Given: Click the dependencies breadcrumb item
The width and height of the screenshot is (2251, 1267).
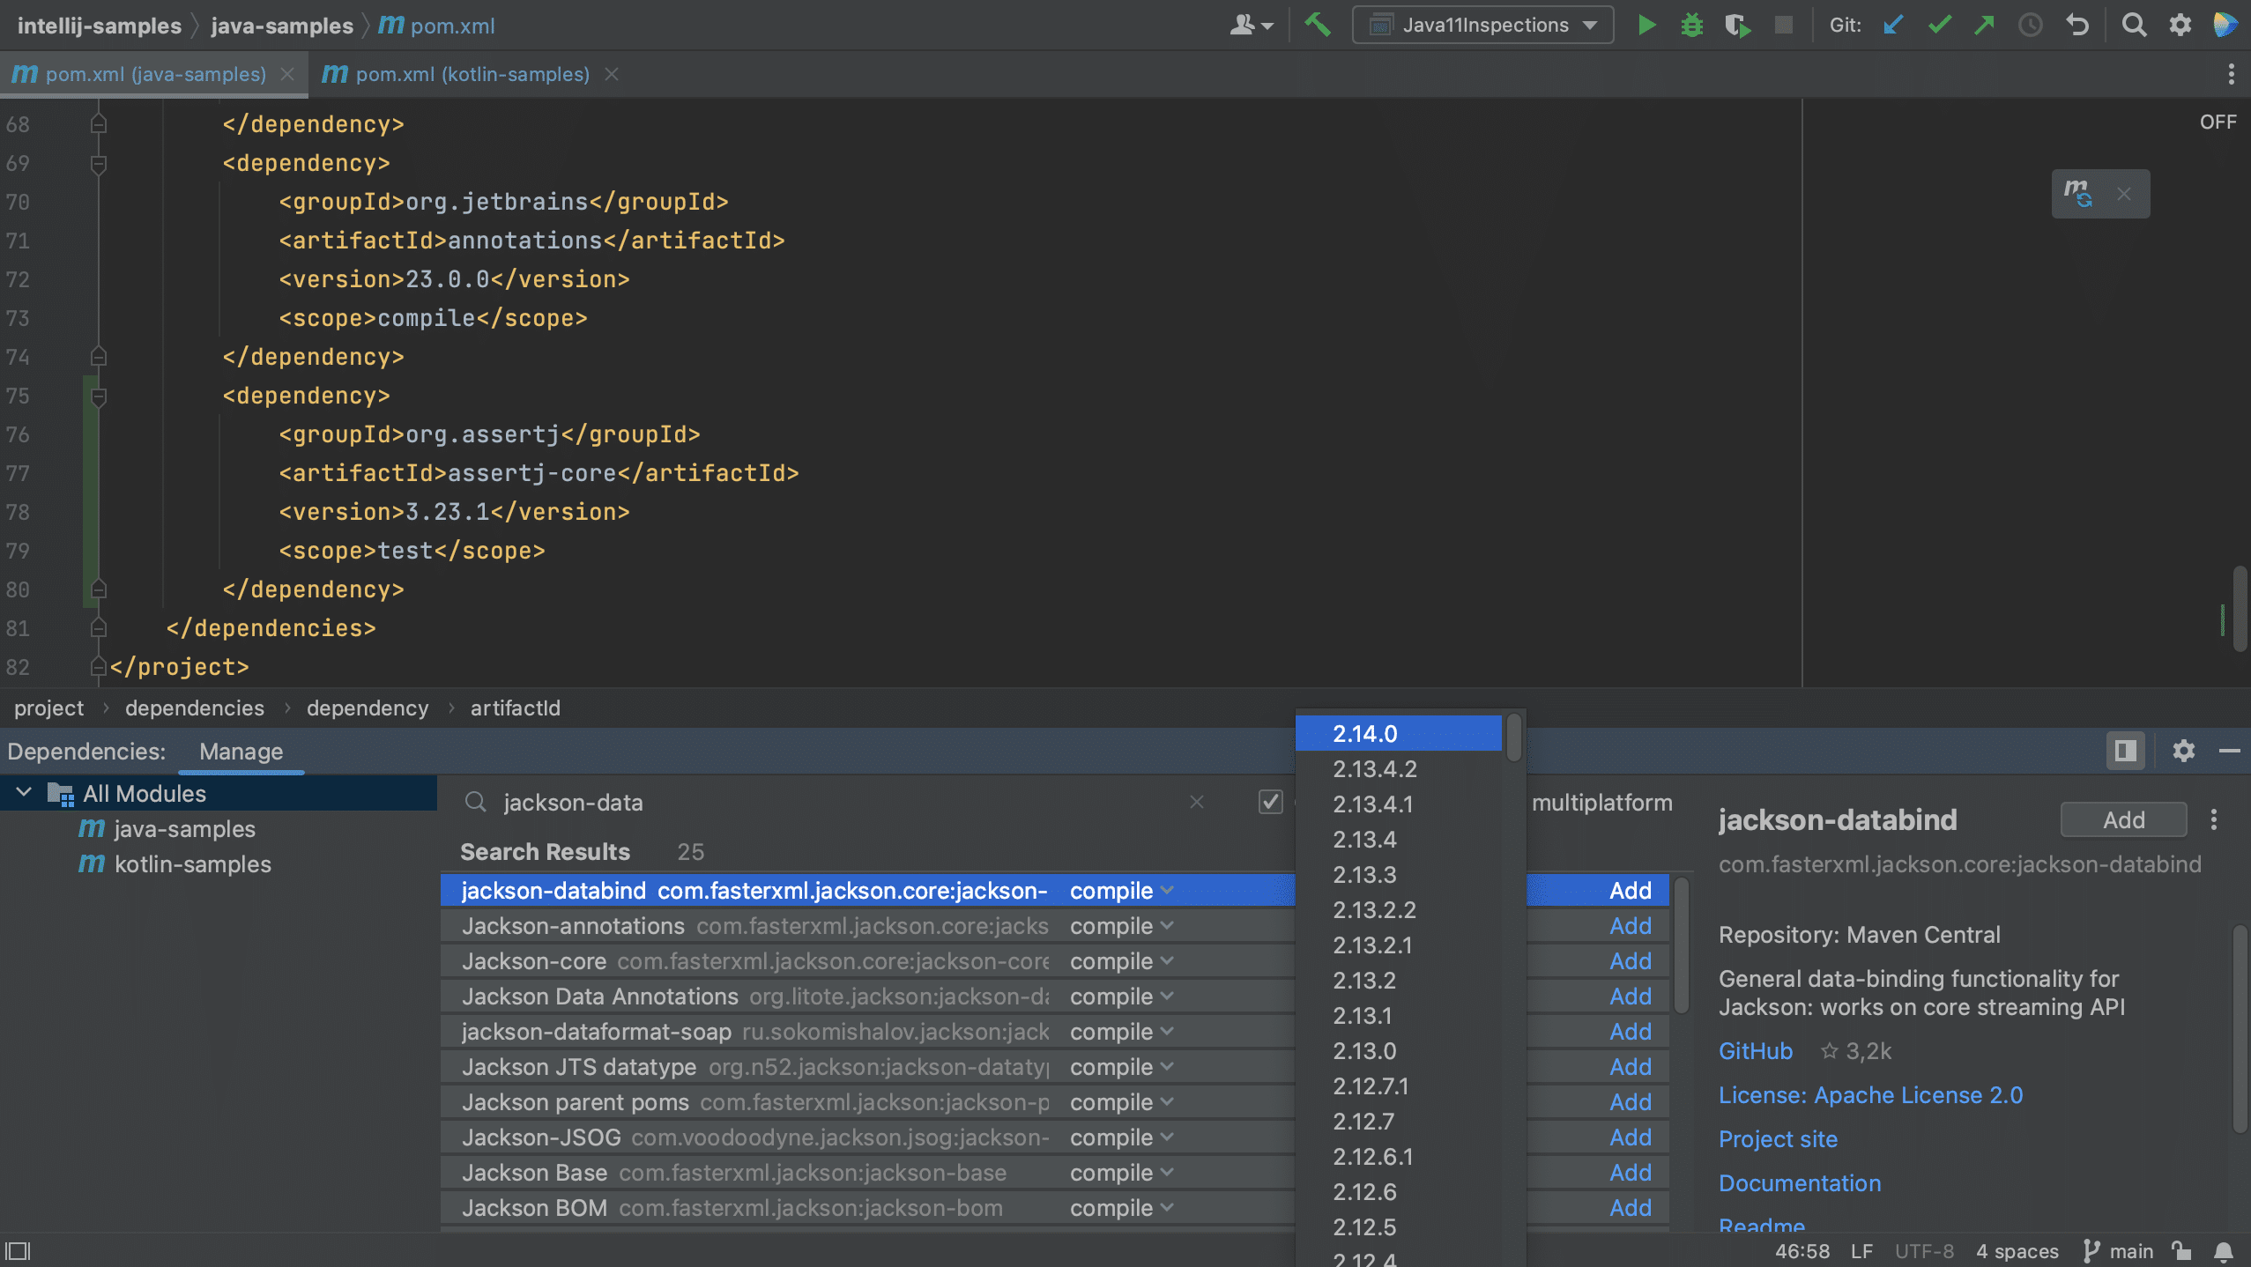Looking at the screenshot, I should point(194,708).
